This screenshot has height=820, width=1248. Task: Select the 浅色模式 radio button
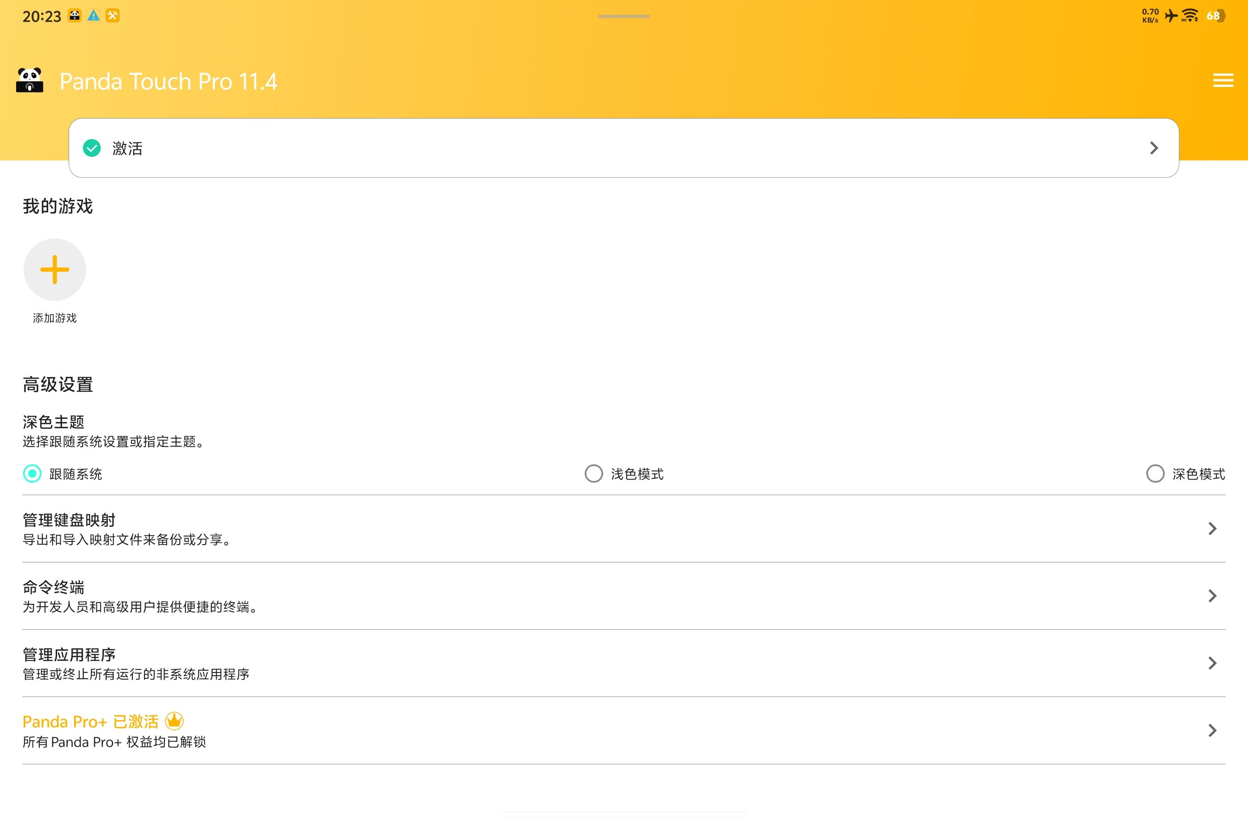click(x=594, y=473)
